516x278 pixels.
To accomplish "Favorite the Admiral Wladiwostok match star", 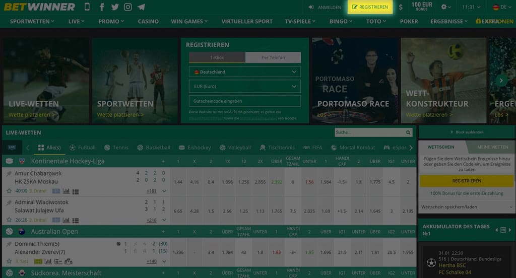I will click(x=9, y=220).
